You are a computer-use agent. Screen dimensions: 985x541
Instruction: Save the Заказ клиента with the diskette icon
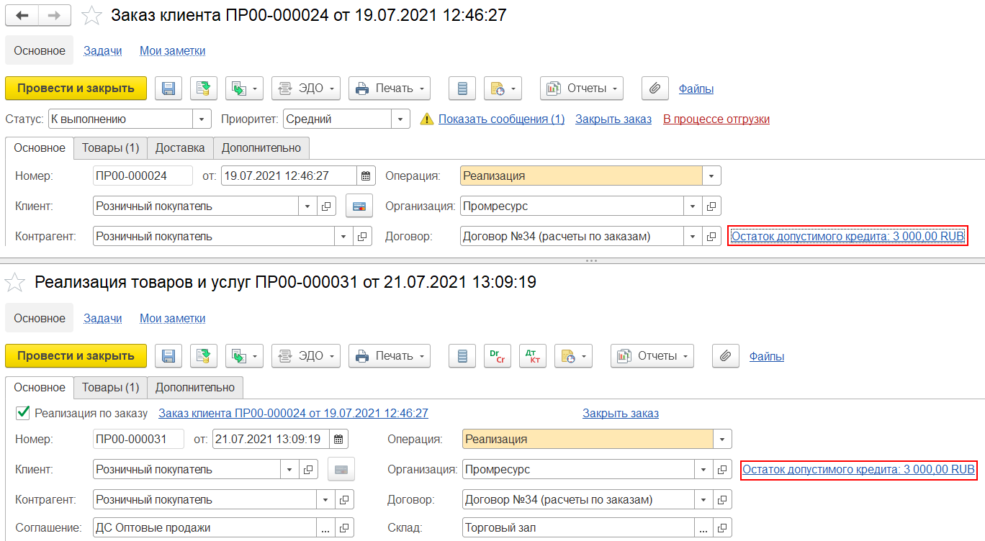(x=168, y=88)
